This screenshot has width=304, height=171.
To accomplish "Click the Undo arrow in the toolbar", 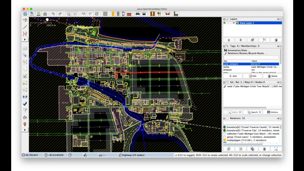I will pos(53,14).
